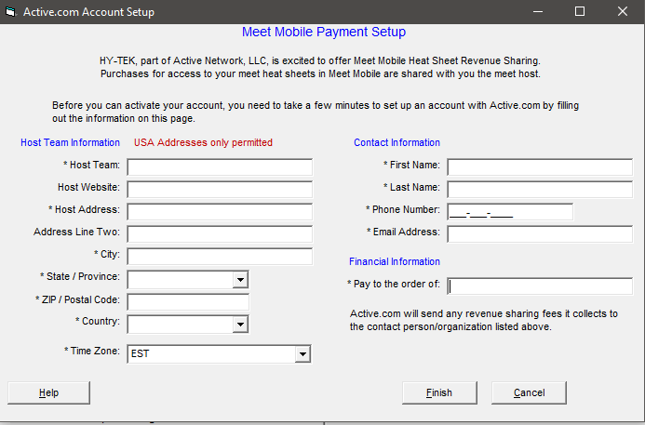Click the City input box
This screenshot has height=425, width=645.
pos(220,256)
